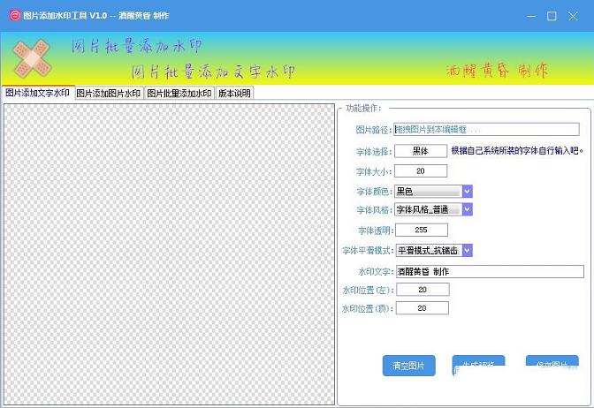Switch to 图片添加文字水印 tab
594x408 pixels.
pos(37,93)
